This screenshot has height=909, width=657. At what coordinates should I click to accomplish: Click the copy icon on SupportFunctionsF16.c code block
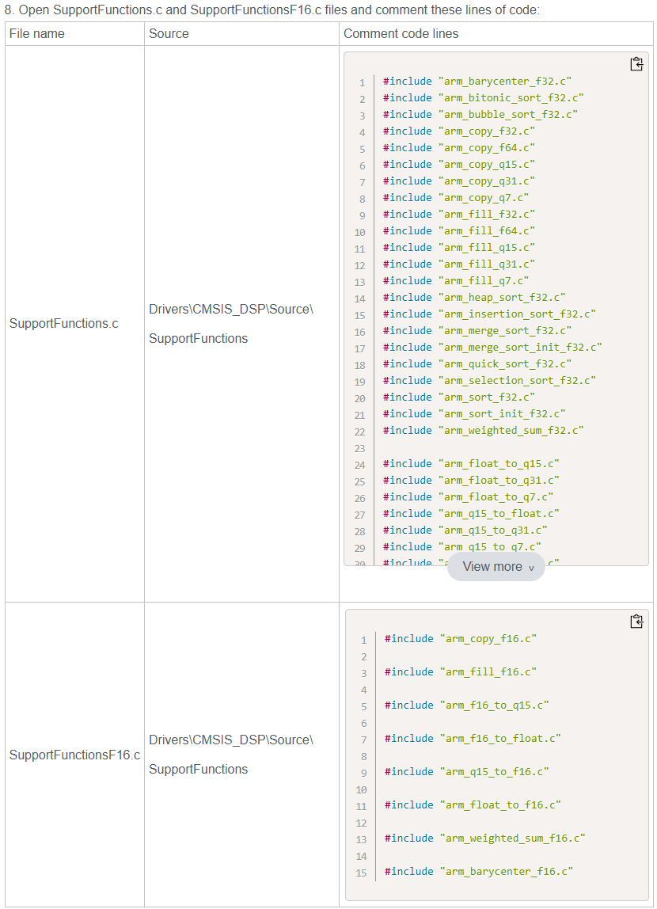pyautogui.click(x=636, y=621)
